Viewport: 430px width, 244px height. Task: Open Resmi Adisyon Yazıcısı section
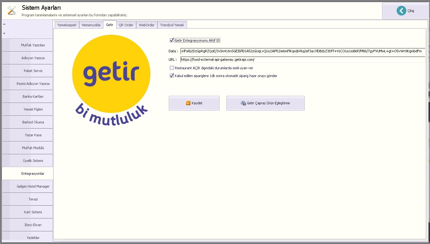pos(28,84)
